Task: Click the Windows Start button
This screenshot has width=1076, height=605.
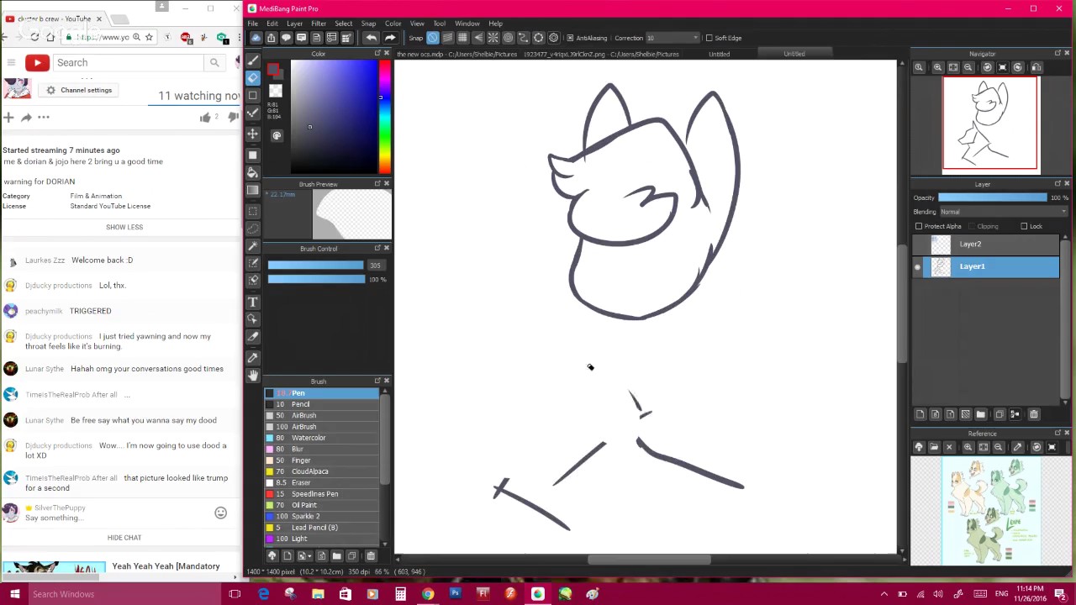Action: coord(14,594)
